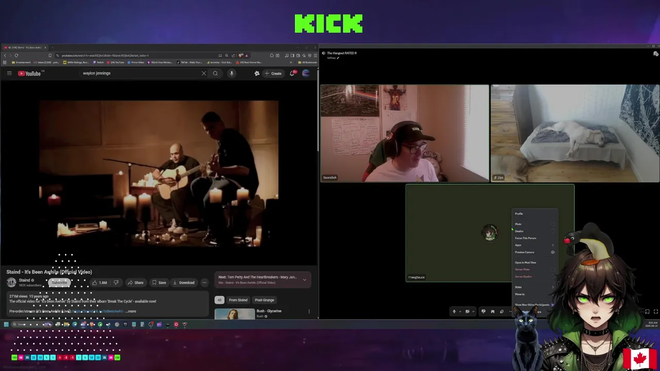Open File Explorer from the taskbar
The width and height of the screenshot is (660, 371).
pos(66,325)
